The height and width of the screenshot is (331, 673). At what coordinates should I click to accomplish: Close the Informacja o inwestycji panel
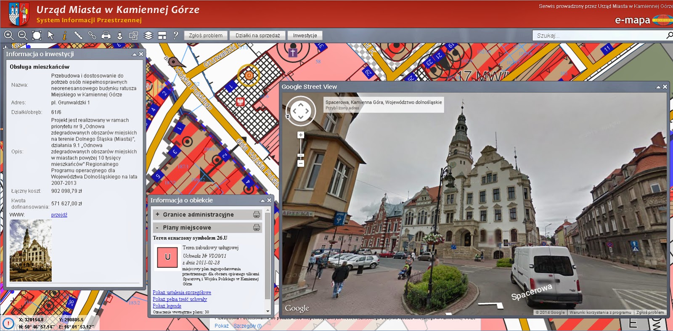pyautogui.click(x=141, y=54)
